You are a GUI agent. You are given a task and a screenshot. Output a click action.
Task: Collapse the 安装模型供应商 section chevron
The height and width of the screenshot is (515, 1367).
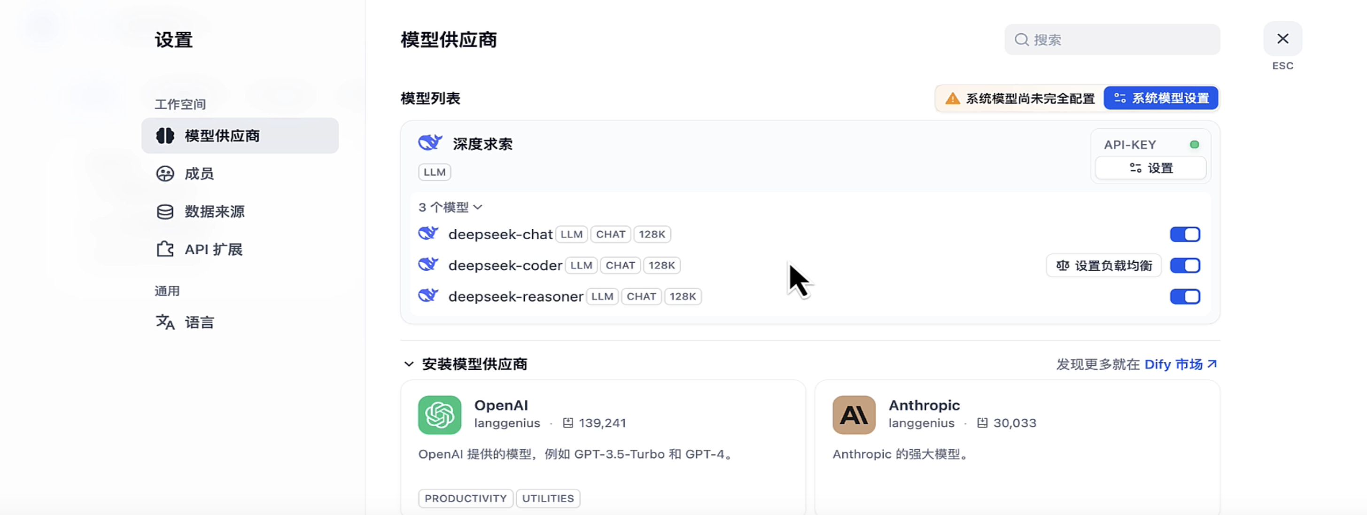tap(409, 364)
